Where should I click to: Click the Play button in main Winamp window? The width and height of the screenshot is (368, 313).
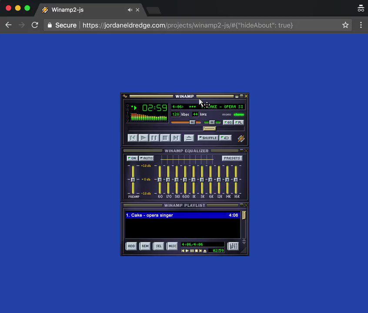coord(144,138)
